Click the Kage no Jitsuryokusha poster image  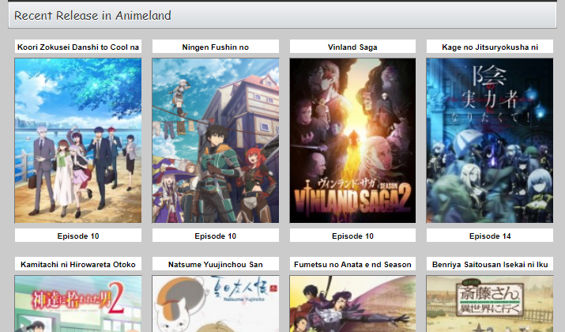tap(490, 141)
